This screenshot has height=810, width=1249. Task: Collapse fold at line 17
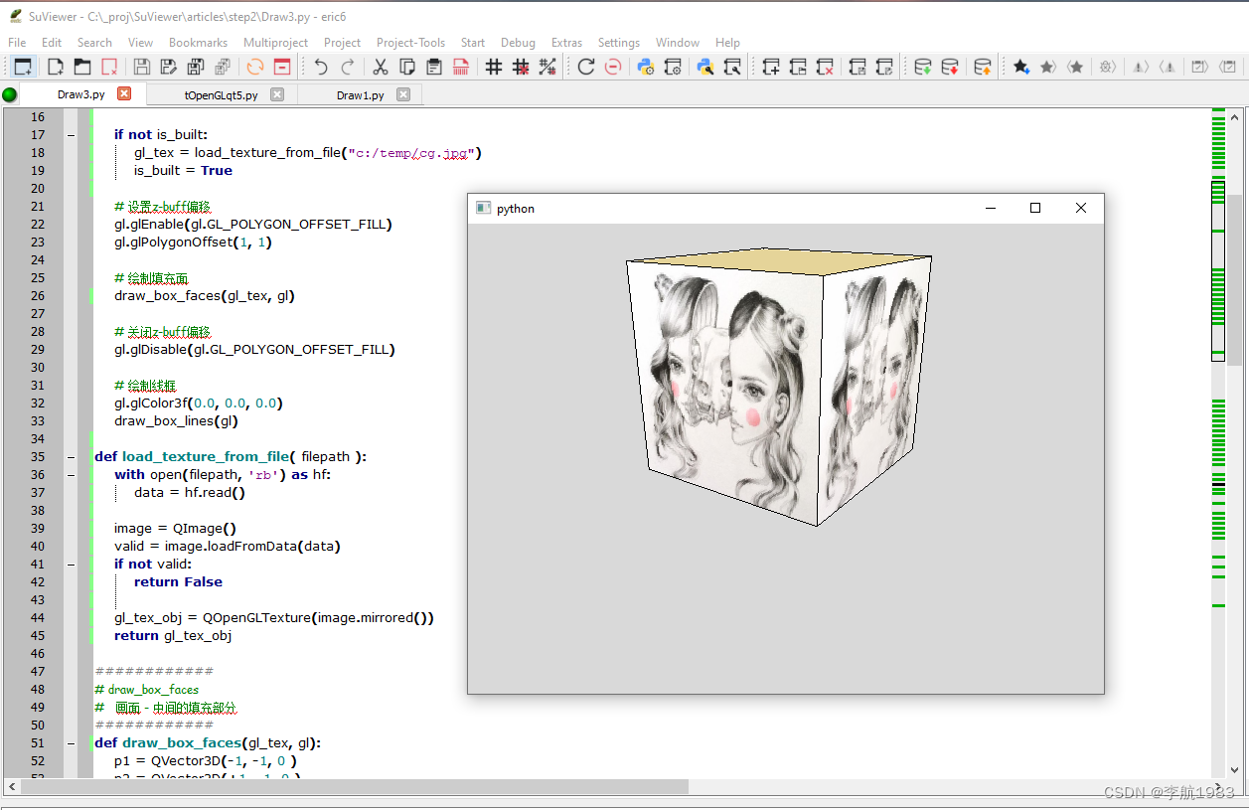tap(71, 135)
